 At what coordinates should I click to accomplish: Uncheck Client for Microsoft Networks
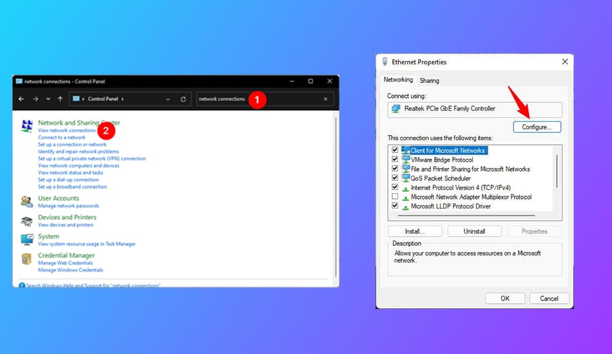395,150
